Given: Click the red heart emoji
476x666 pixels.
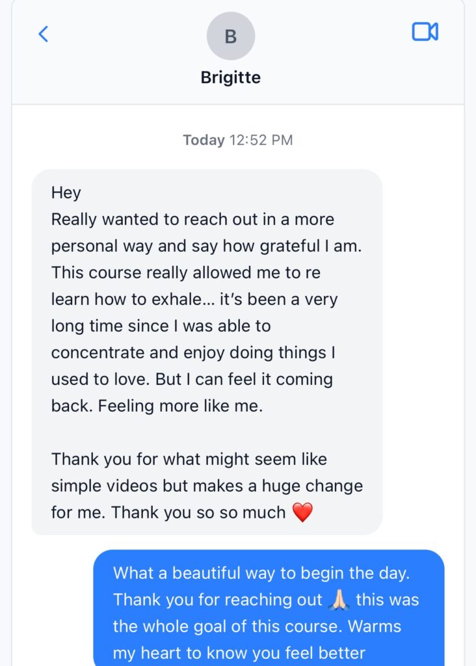Looking at the screenshot, I should point(302,513).
